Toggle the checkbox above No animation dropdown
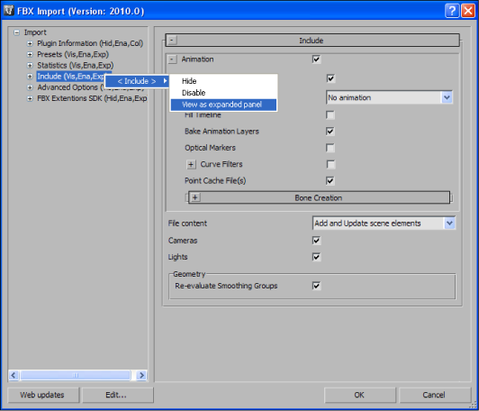Image resolution: width=479 pixels, height=411 pixels. pyautogui.click(x=330, y=78)
